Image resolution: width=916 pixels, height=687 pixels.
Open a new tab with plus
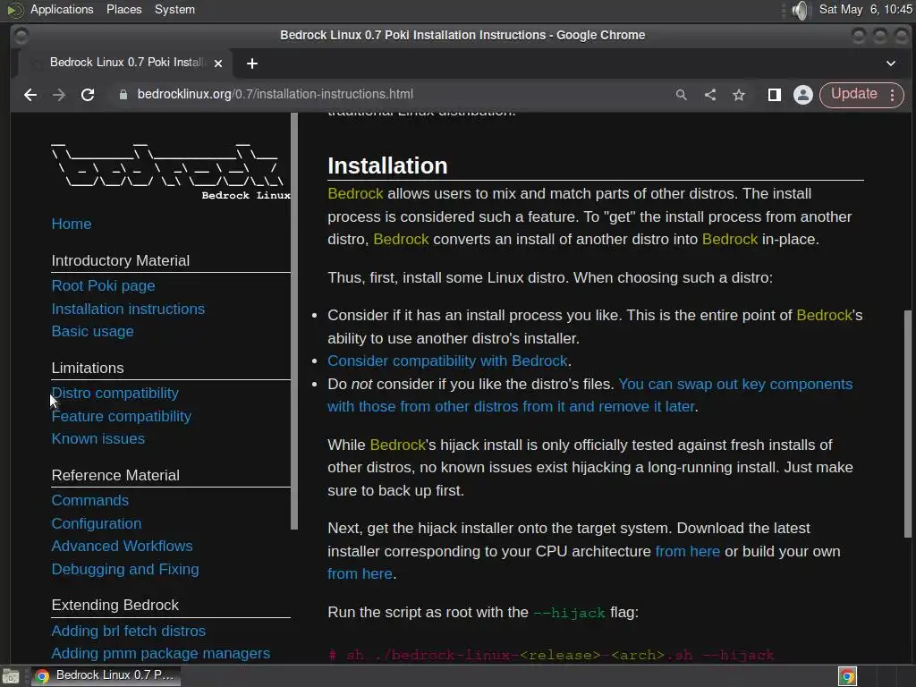click(x=251, y=64)
